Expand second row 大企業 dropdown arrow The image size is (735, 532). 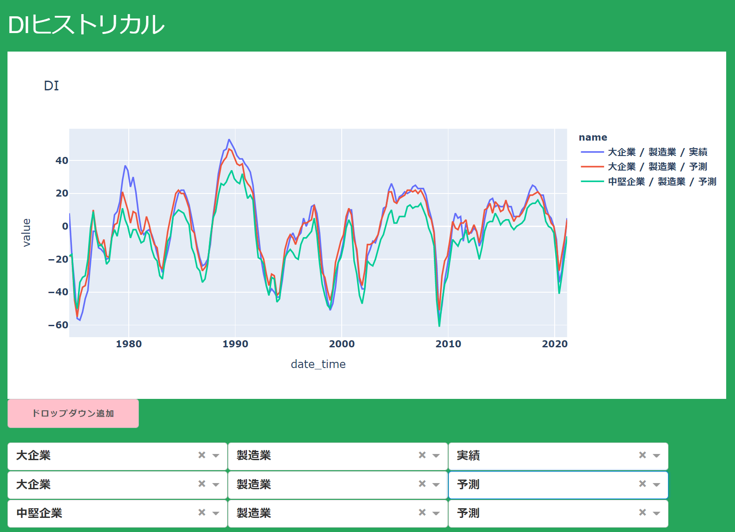[x=216, y=484]
